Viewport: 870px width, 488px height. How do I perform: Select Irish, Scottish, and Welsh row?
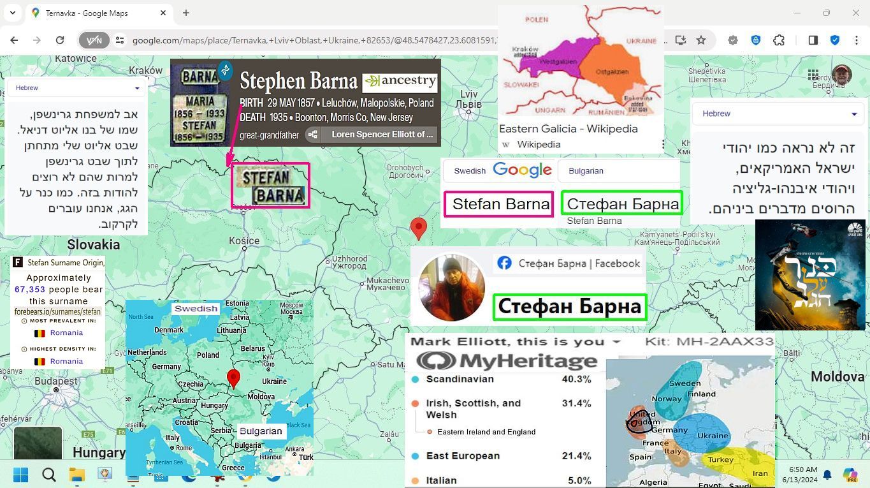pos(502,409)
